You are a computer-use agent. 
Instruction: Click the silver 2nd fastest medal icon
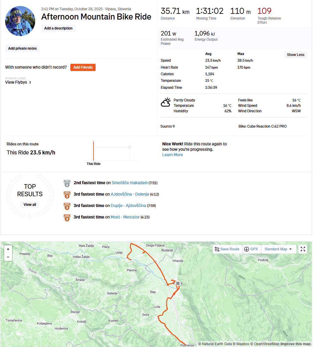pyautogui.click(x=67, y=183)
